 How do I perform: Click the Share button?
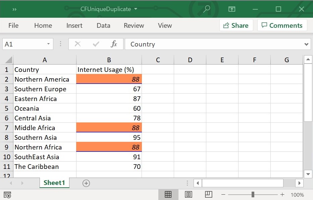point(236,25)
